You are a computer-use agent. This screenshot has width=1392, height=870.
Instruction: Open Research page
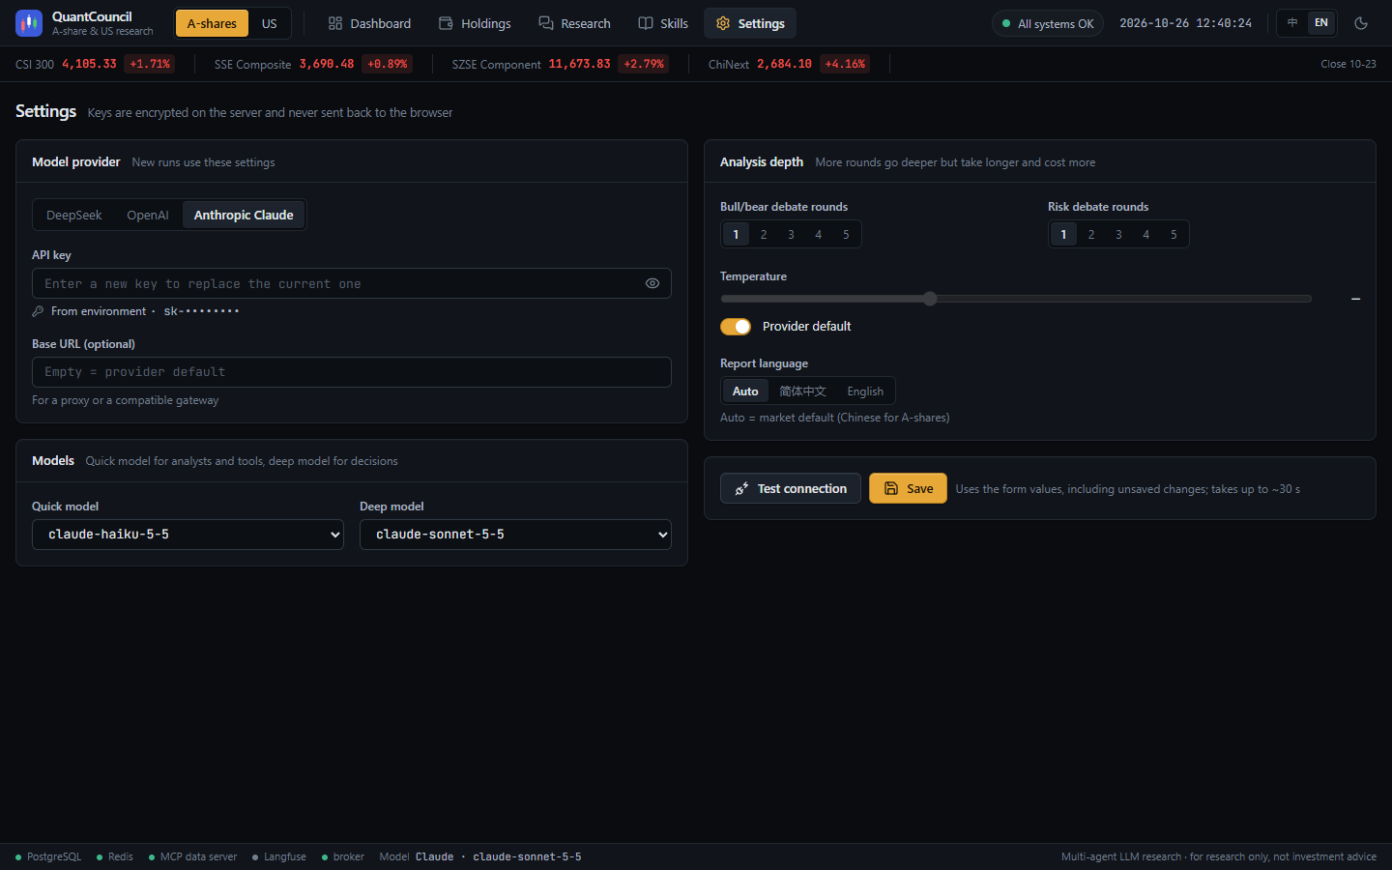coord(574,23)
